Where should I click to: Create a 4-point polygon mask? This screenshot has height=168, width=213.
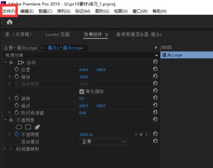[x=28, y=127]
